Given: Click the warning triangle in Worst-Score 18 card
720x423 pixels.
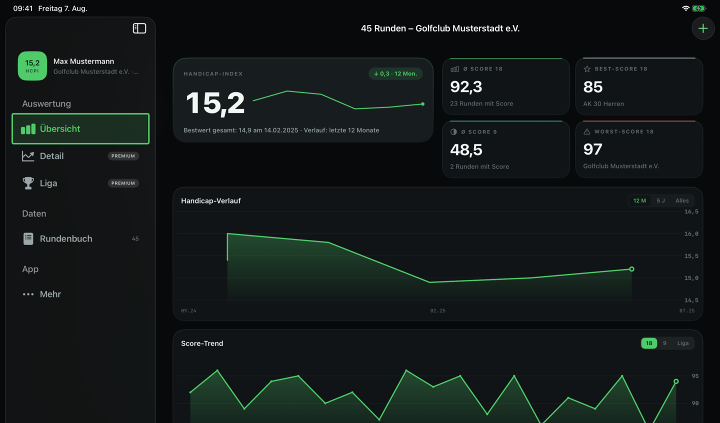Looking at the screenshot, I should [587, 131].
